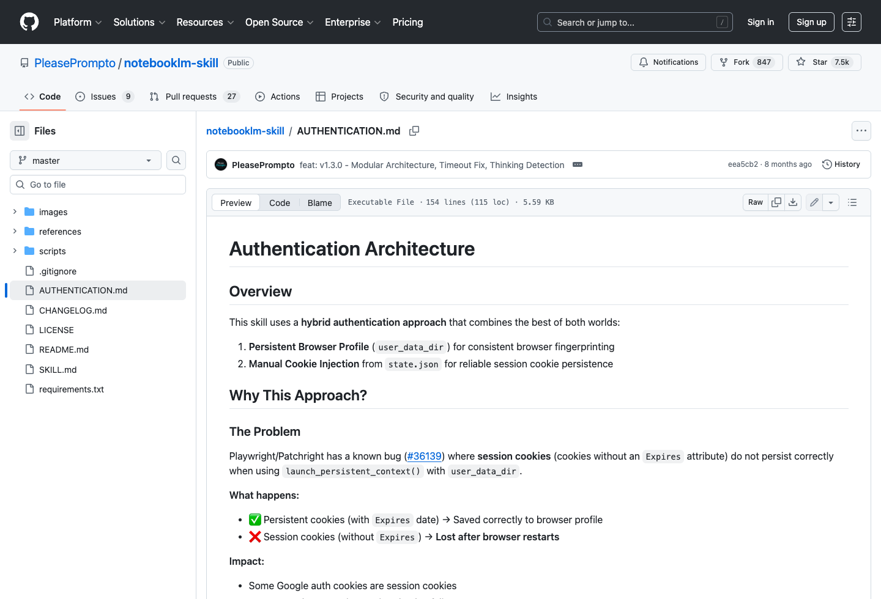Expand the scripts folder chevron
This screenshot has width=881, height=599.
point(15,251)
